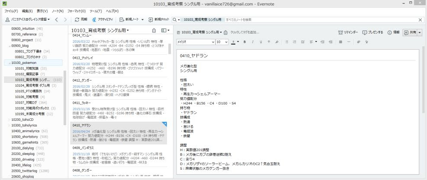
Task: Go back with the left arrow
Action: [56, 19]
